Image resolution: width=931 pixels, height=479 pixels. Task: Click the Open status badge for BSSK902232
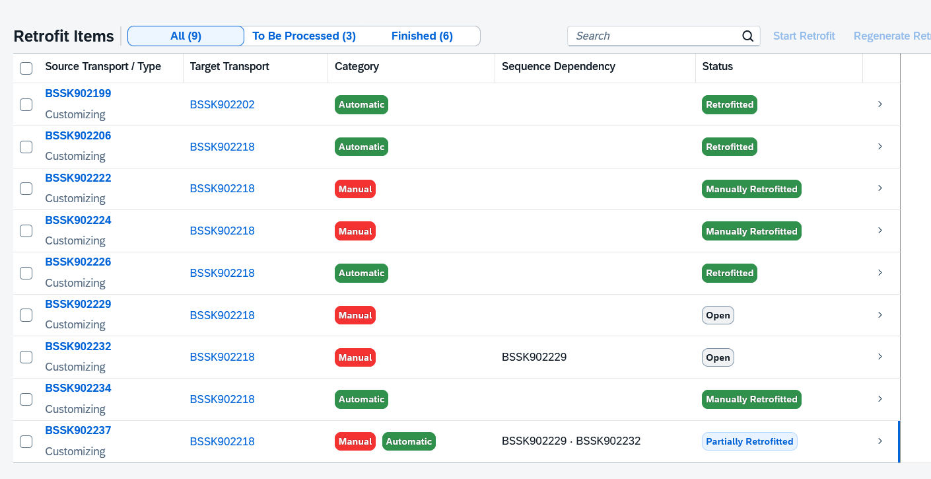tap(718, 357)
